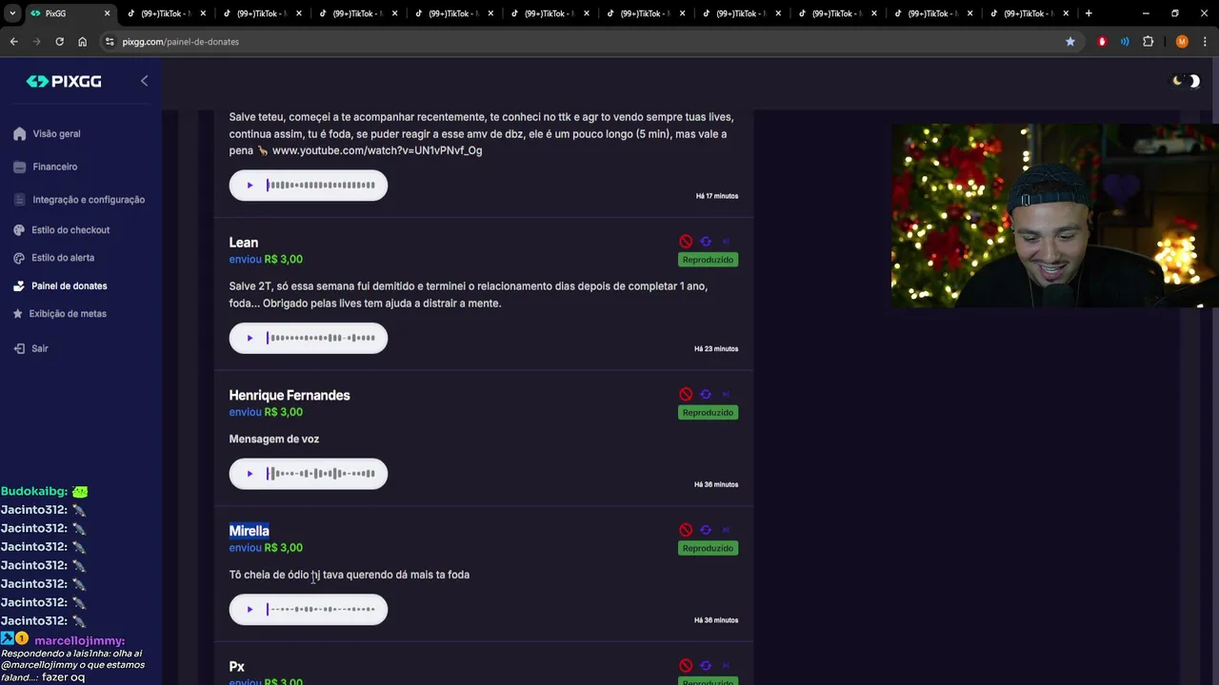View site information icon in address bar
This screenshot has height=685, width=1219.
click(x=110, y=42)
